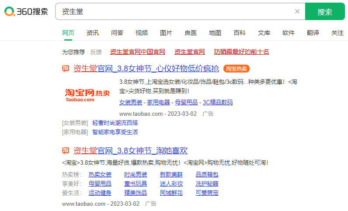Click the 为您推荐 label
Viewport: 348px width, 211px height.
coord(73,52)
